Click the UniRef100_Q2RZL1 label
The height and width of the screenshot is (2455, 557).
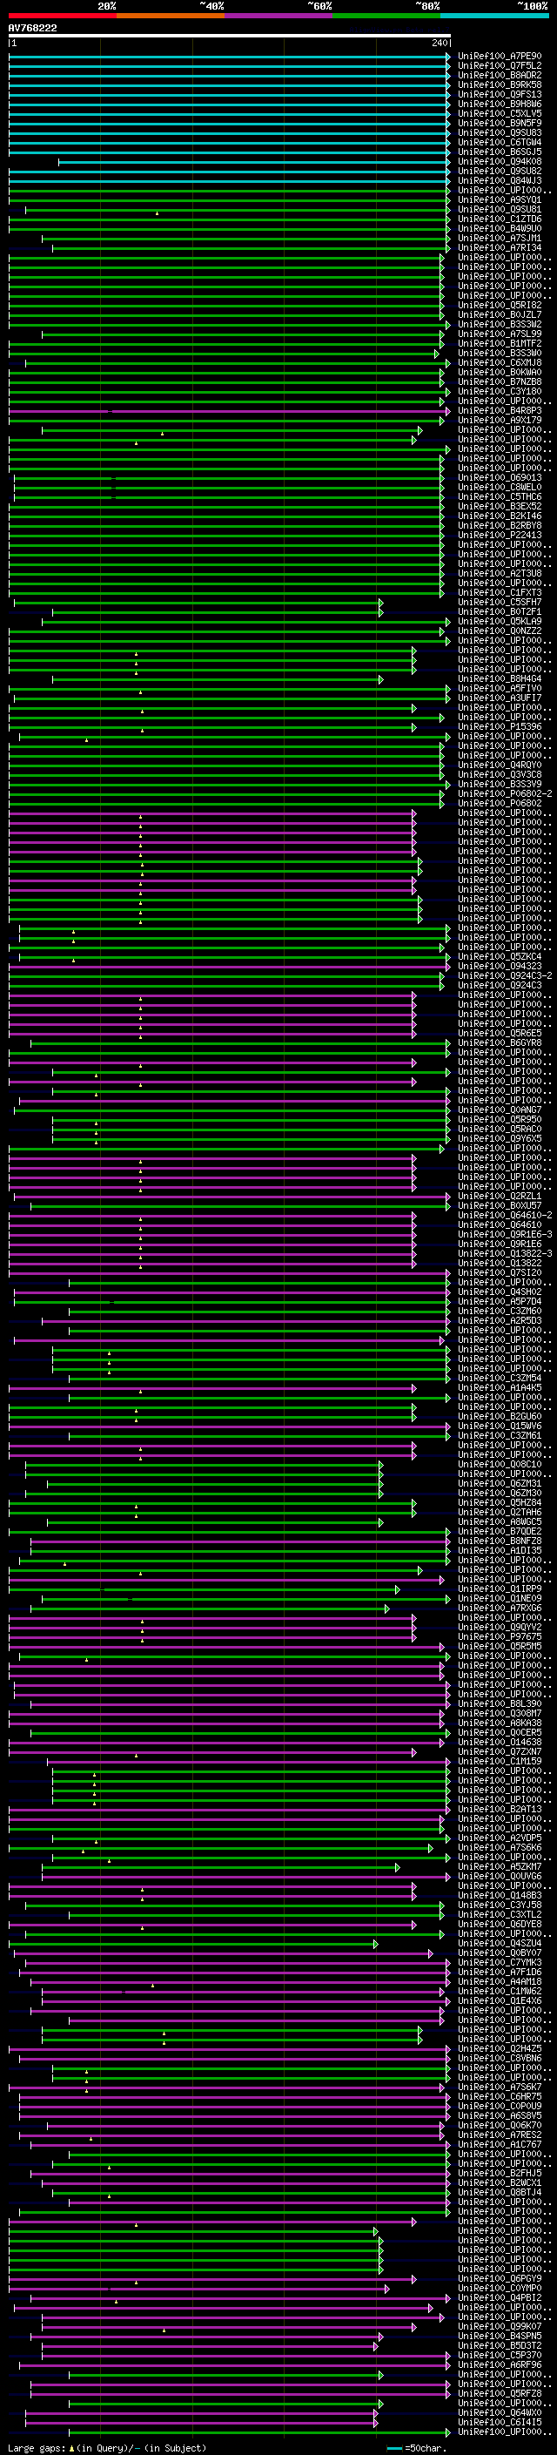click(500, 1196)
